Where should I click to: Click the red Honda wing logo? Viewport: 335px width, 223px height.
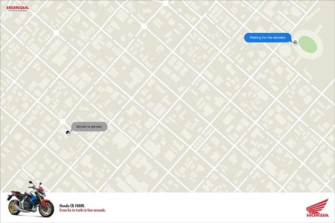[x=317, y=208]
